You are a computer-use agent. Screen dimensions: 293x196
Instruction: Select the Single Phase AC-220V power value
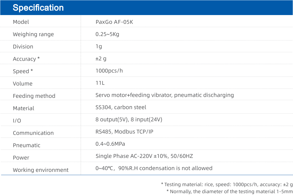(144, 156)
